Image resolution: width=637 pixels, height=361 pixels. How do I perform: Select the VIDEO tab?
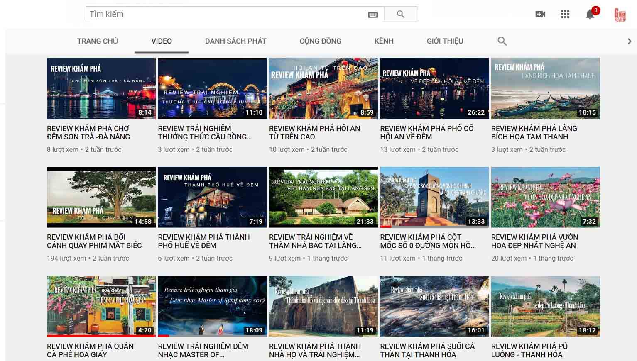click(162, 41)
